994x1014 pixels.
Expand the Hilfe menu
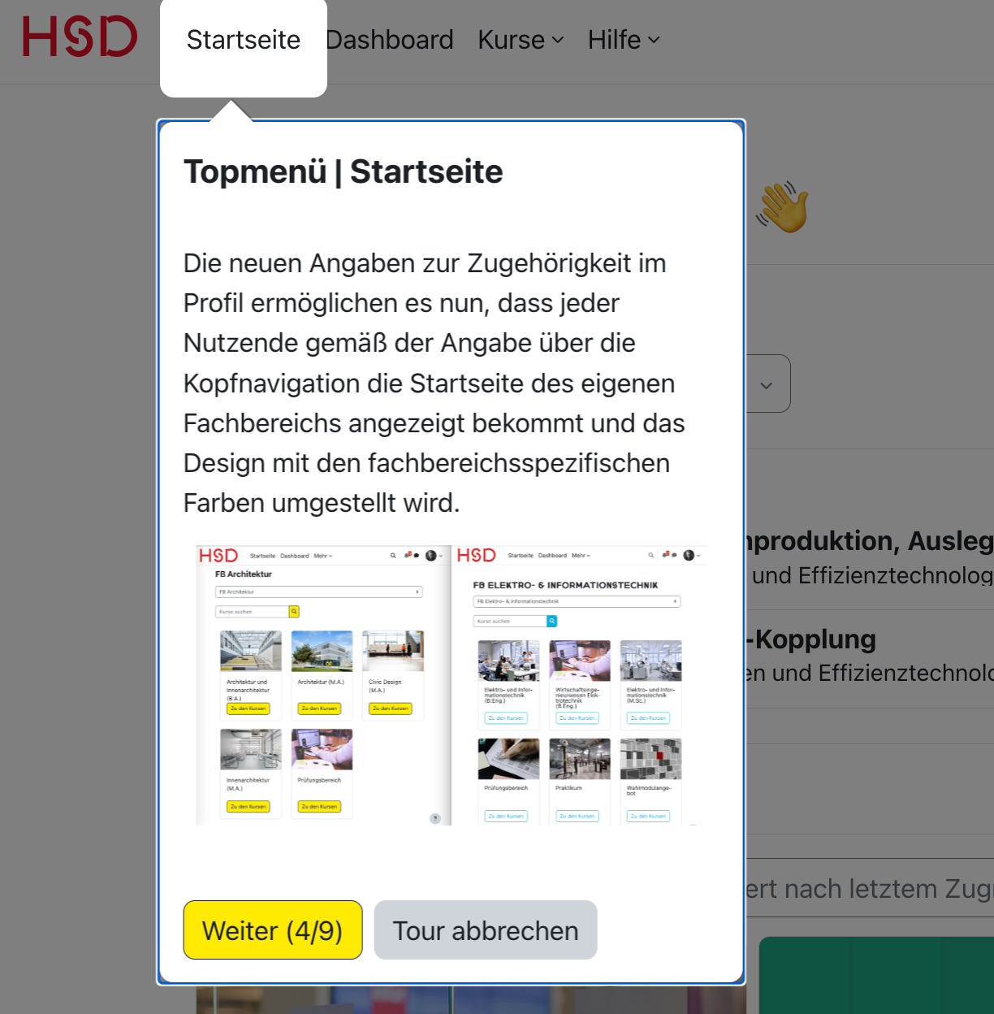point(623,40)
